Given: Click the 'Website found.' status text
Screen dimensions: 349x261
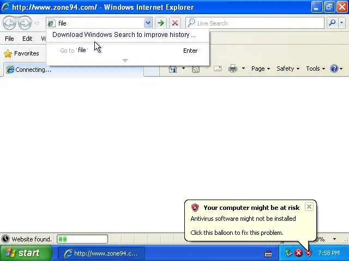Looking at the screenshot, I should point(32,239).
